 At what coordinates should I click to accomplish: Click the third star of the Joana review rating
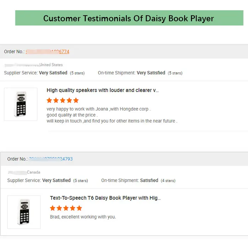pyautogui.click(x=63, y=100)
